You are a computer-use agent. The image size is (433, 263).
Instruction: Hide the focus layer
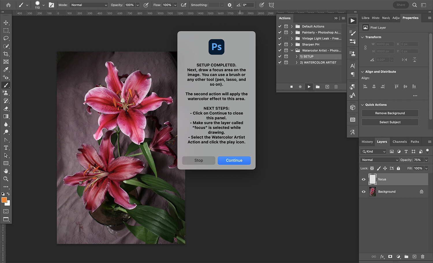tap(363, 179)
